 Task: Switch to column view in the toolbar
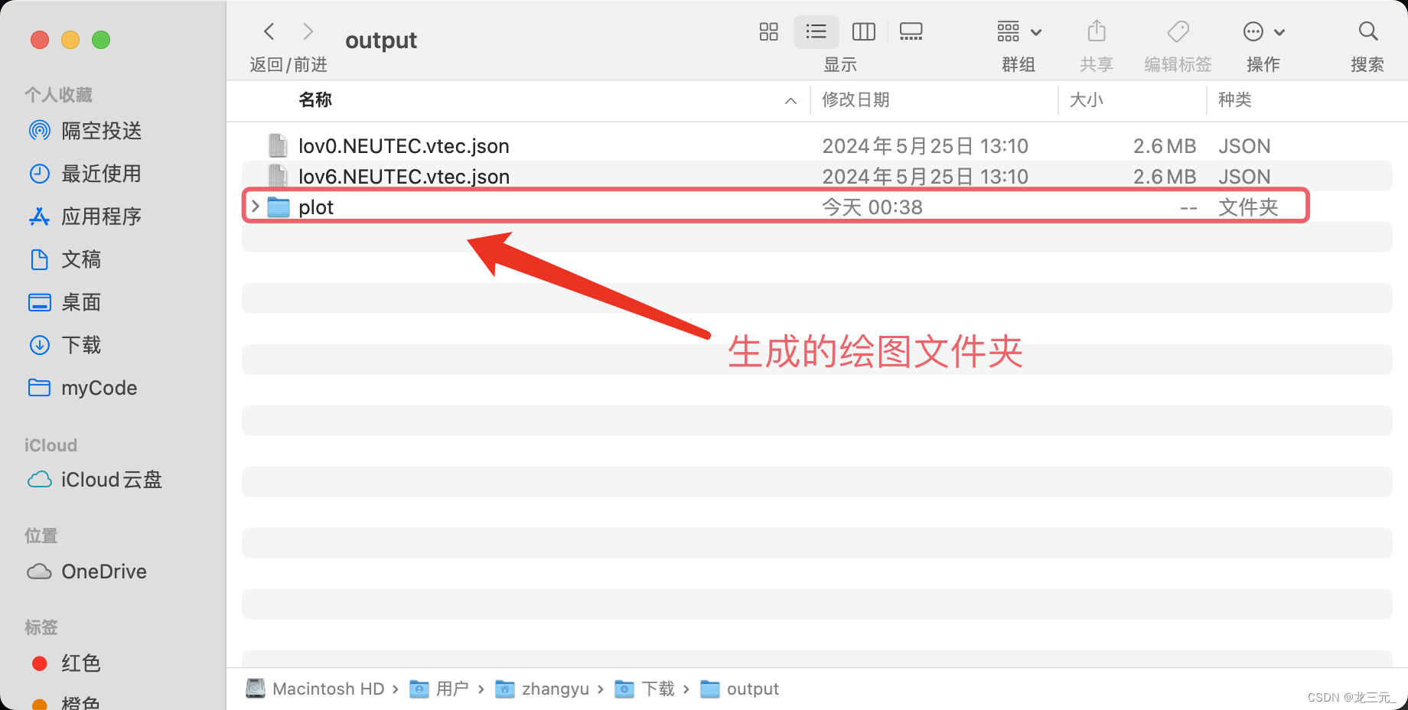(x=863, y=31)
